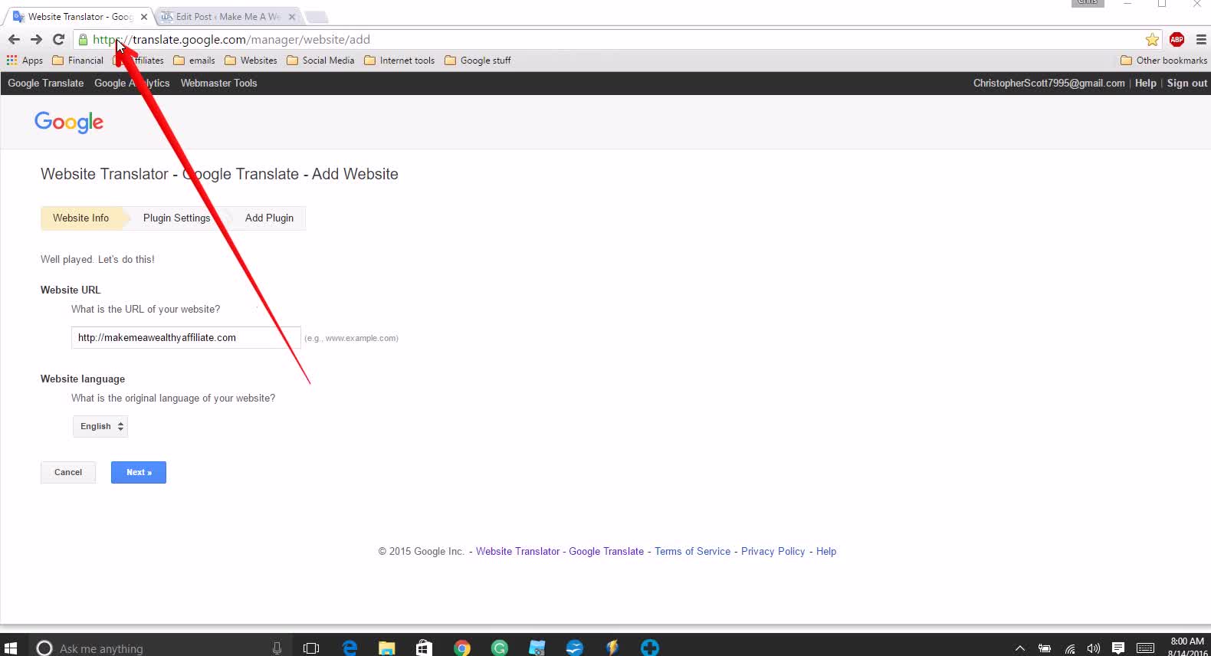1211x656 pixels.
Task: Open the Action Center notifications icon
Action: click(x=1118, y=648)
